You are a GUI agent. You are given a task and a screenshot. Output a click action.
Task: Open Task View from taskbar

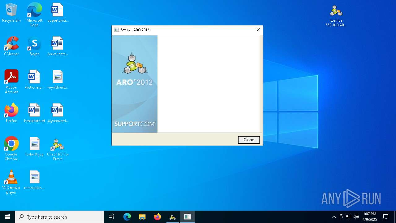coord(111,217)
